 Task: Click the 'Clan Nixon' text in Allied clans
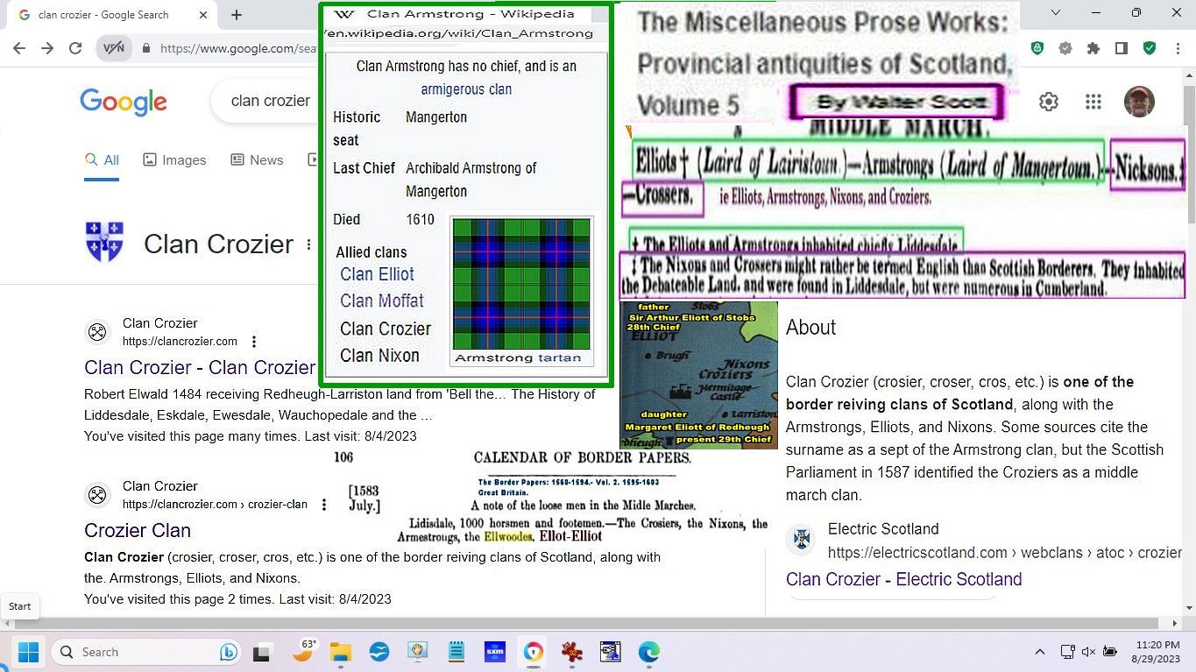[x=380, y=355]
